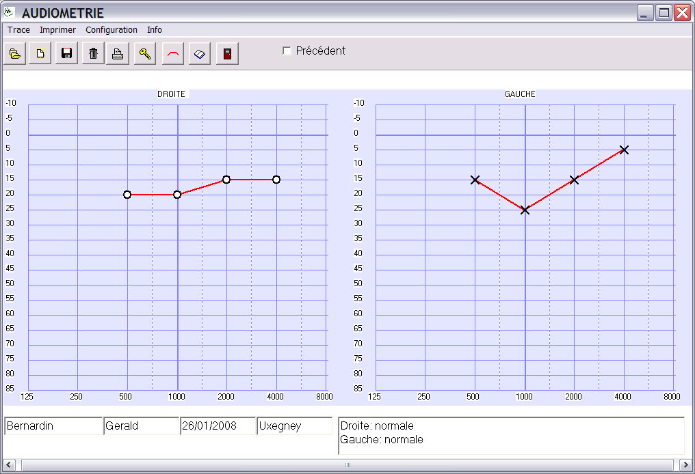The width and height of the screenshot is (695, 474).
Task: Open the Trace menu
Action: pyautogui.click(x=18, y=30)
